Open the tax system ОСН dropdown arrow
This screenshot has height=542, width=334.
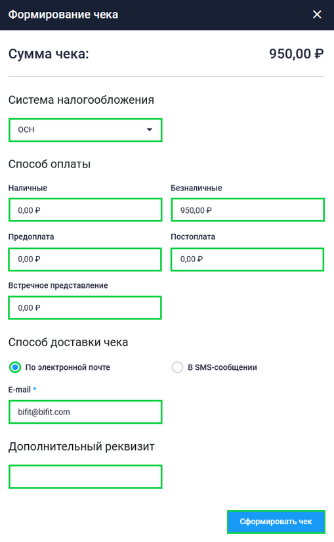[x=149, y=129]
